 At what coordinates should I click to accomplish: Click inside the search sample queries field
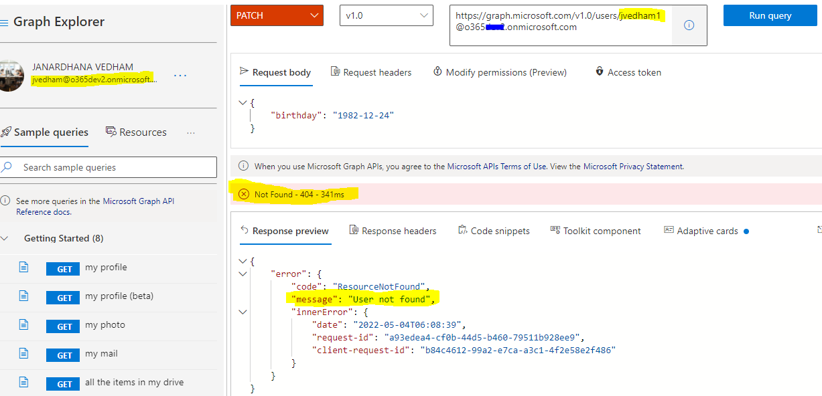point(107,167)
